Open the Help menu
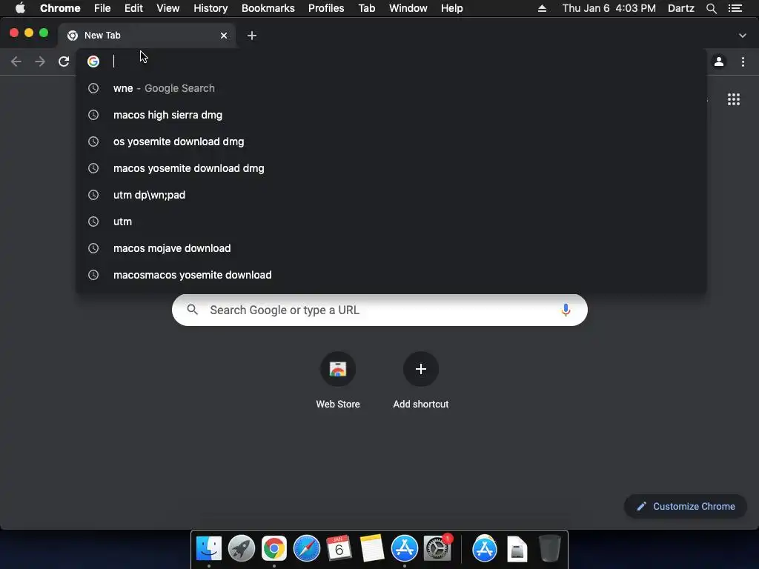 pos(451,8)
